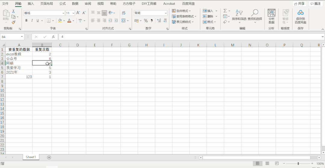
Task: Switch to the 数据 ribbon tab
Action: tap(75, 4)
